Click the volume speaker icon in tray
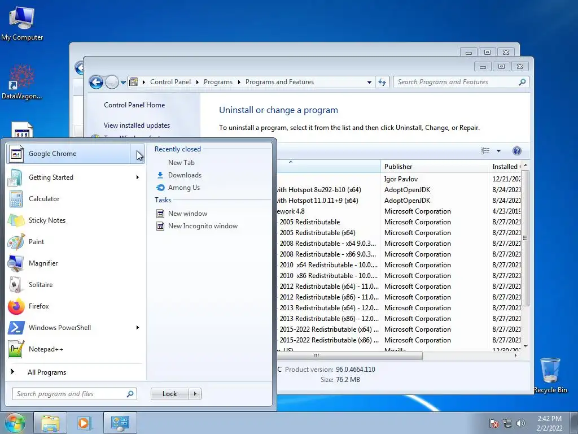The width and height of the screenshot is (578, 434). click(x=520, y=423)
